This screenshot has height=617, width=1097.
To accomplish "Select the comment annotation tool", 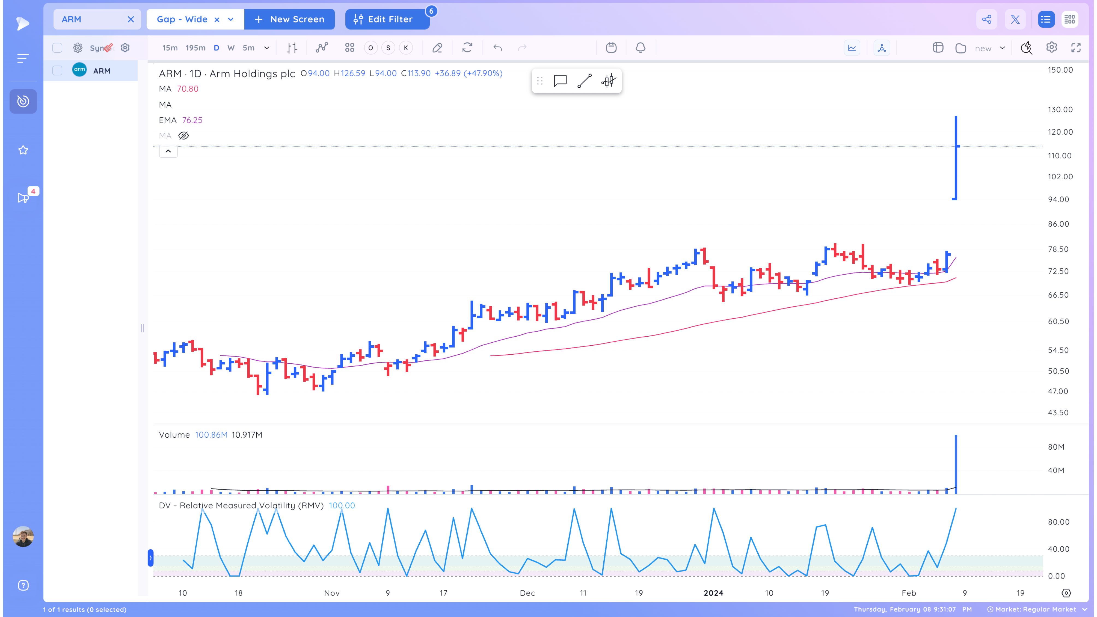I will tap(560, 81).
